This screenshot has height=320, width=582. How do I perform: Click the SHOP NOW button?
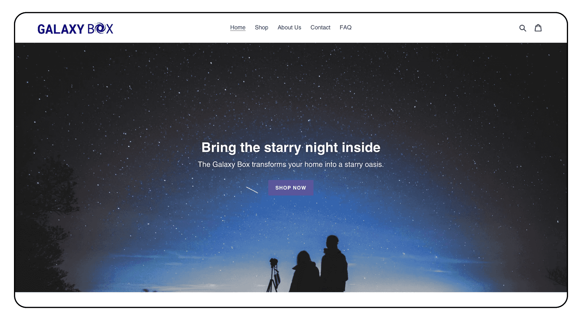point(291,188)
